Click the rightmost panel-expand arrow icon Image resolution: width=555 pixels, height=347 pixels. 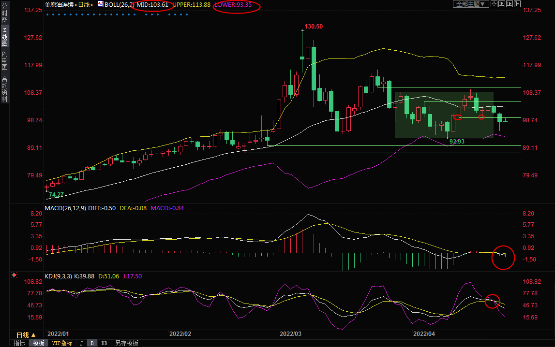point(517,4)
